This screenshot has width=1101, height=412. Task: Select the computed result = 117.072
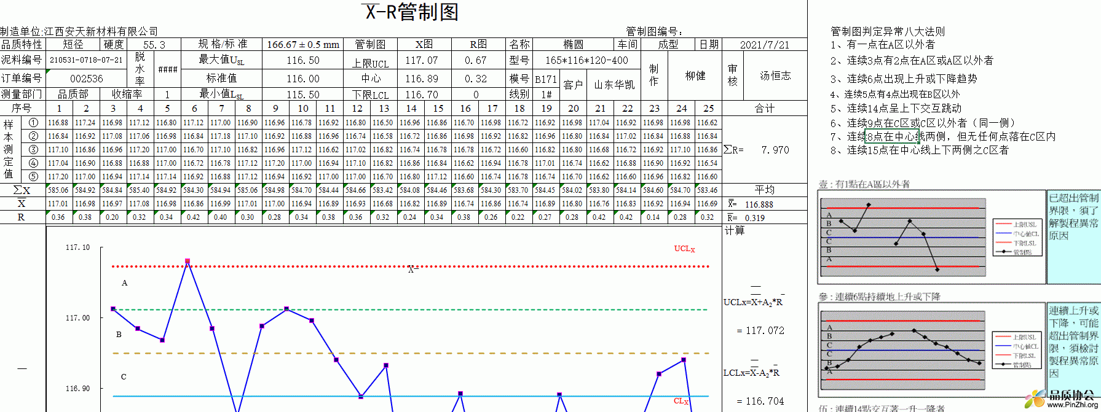(x=760, y=330)
